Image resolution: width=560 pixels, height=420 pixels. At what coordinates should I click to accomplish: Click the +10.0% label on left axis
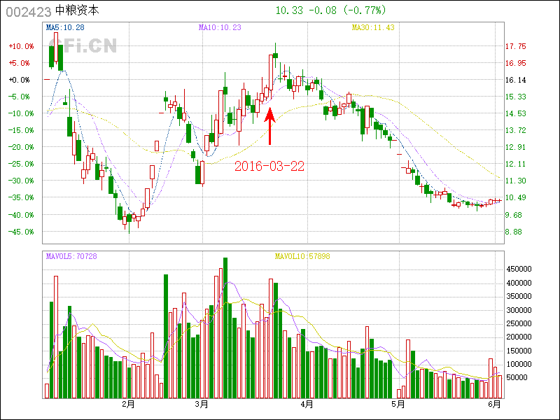pyautogui.click(x=21, y=46)
